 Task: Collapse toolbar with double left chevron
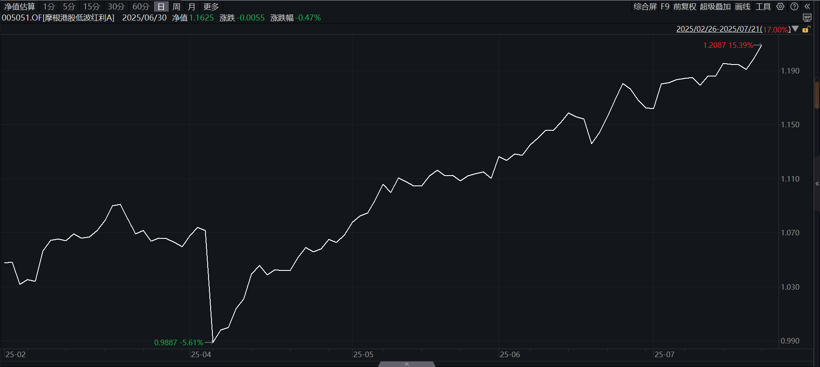point(807,6)
